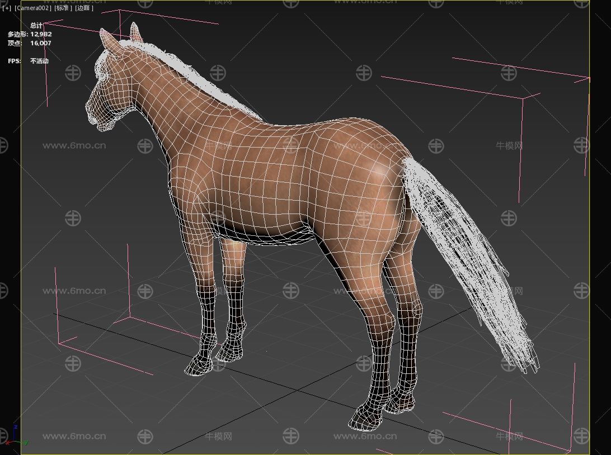611x455 pixels.
Task: Click the 总计 statistics heading
Action: tap(36, 26)
